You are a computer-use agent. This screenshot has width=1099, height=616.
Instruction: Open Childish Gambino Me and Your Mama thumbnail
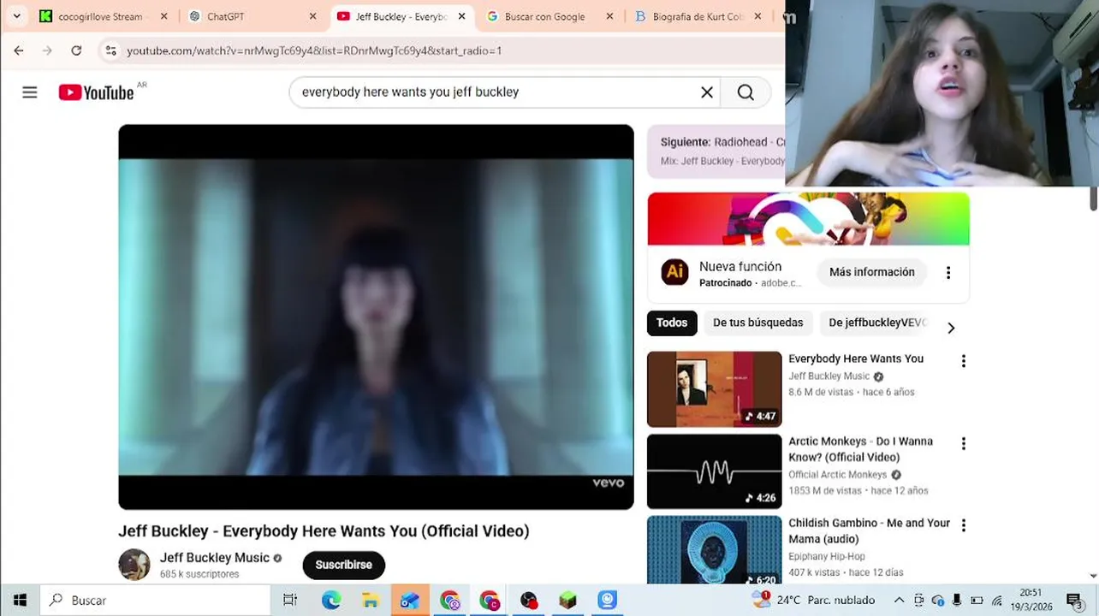click(715, 550)
